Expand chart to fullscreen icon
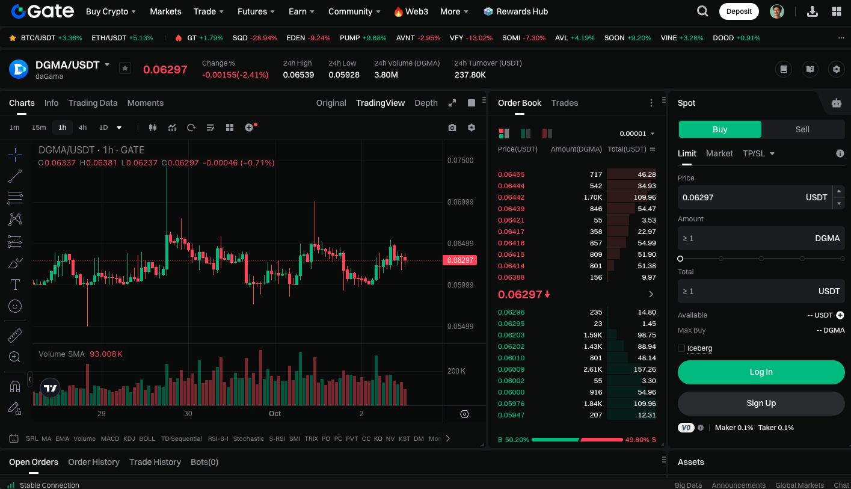 (x=452, y=103)
